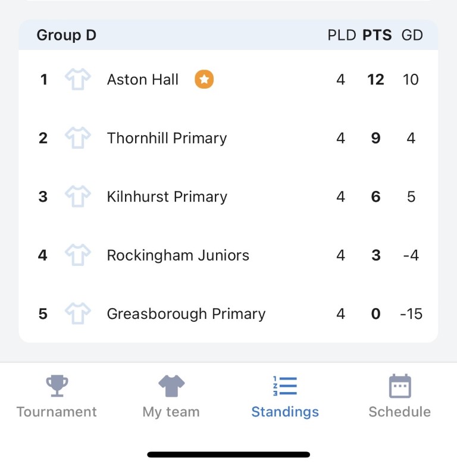
Task: Open the Aston Hall team name
Action: click(x=143, y=80)
